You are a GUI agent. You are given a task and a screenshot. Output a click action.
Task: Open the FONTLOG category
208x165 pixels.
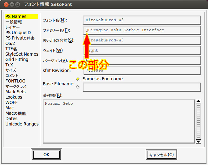coord(16,81)
